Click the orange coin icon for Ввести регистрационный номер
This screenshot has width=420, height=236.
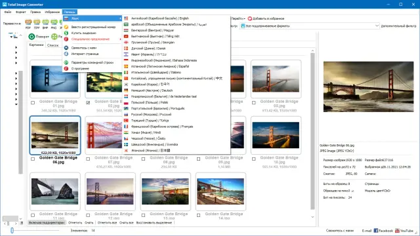point(66,27)
